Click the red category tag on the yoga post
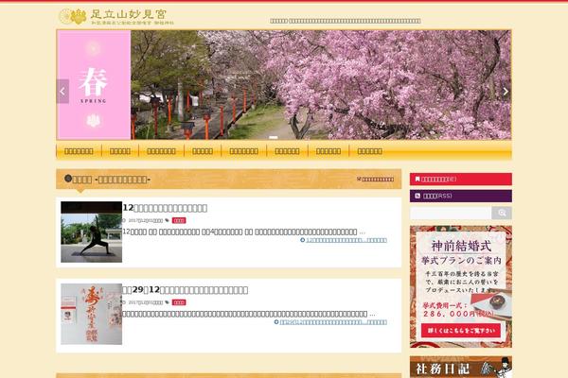The height and width of the screenshot is (378, 568). click(179, 220)
